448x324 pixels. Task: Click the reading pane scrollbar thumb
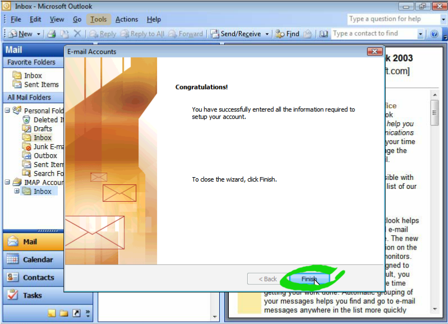pyautogui.click(x=435, y=113)
